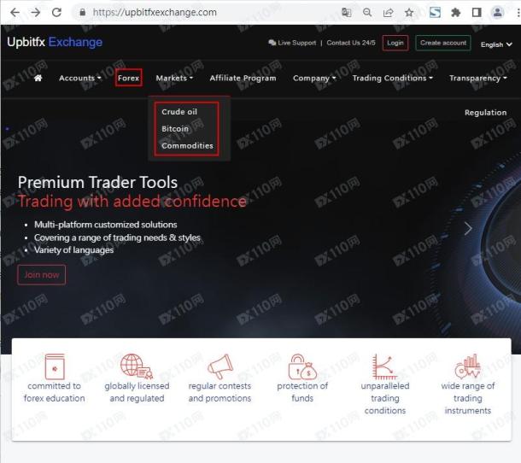Click 'Covering a range of trading needs' bullet
This screenshot has width=521, height=463.
(117, 237)
